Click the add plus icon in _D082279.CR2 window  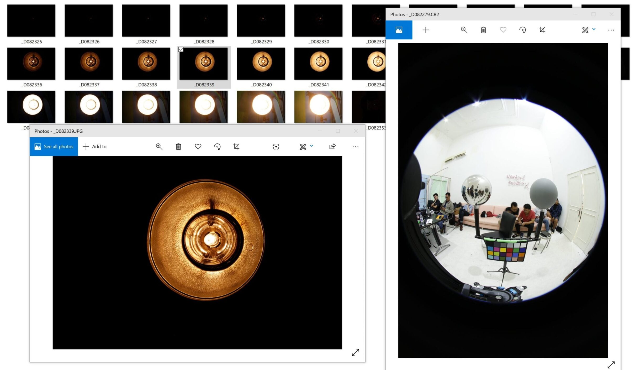426,30
